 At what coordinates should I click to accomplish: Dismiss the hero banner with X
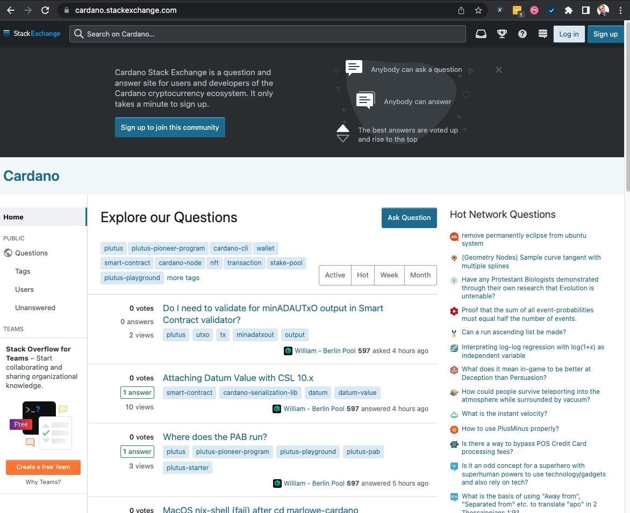pyautogui.click(x=499, y=70)
